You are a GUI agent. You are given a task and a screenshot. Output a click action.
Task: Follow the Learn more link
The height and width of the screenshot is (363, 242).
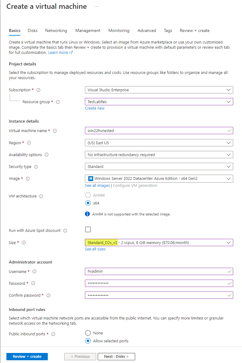pyautogui.click(x=58, y=53)
